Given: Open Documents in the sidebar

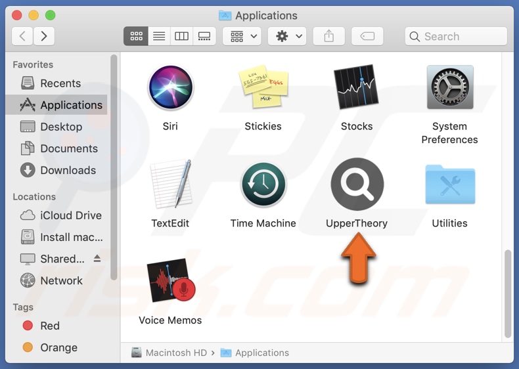Looking at the screenshot, I should pos(56,148).
